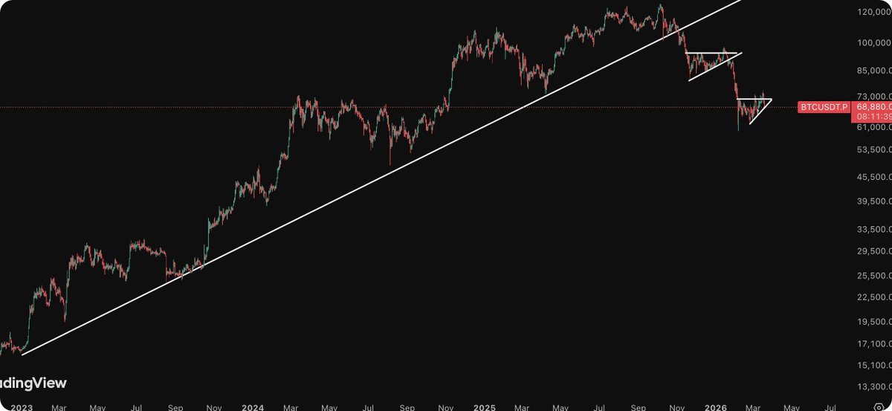Click the 61,000 price axis label
Screen dimensions: 892x411
tap(874, 127)
